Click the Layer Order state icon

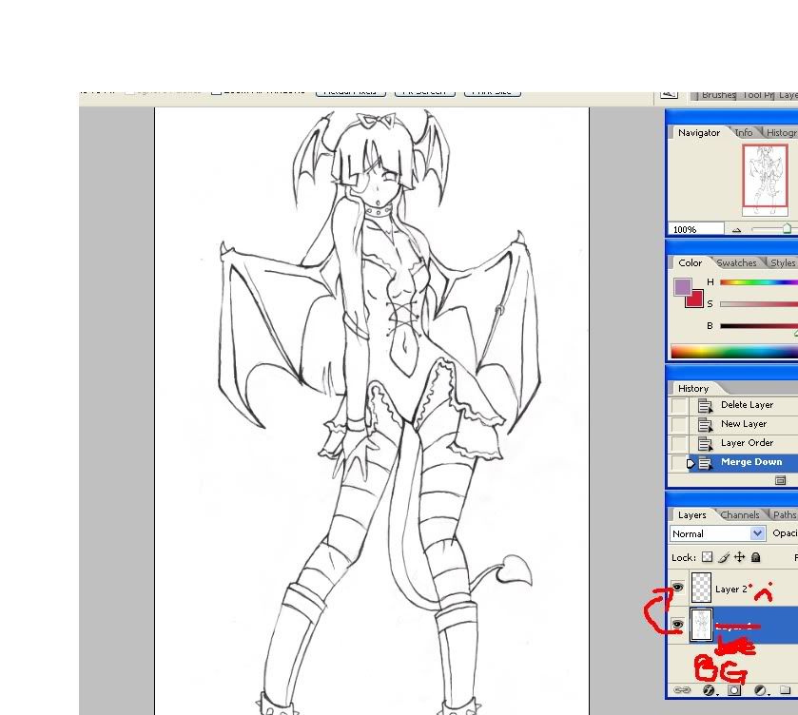pos(705,444)
